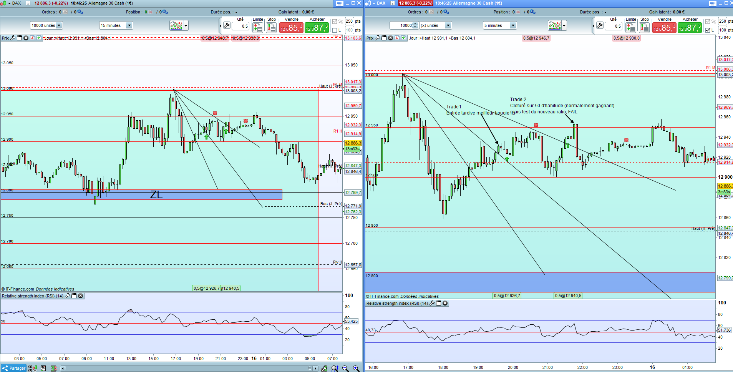Place a Stop order in right window
This screenshot has height=372, width=733.
click(x=644, y=27)
